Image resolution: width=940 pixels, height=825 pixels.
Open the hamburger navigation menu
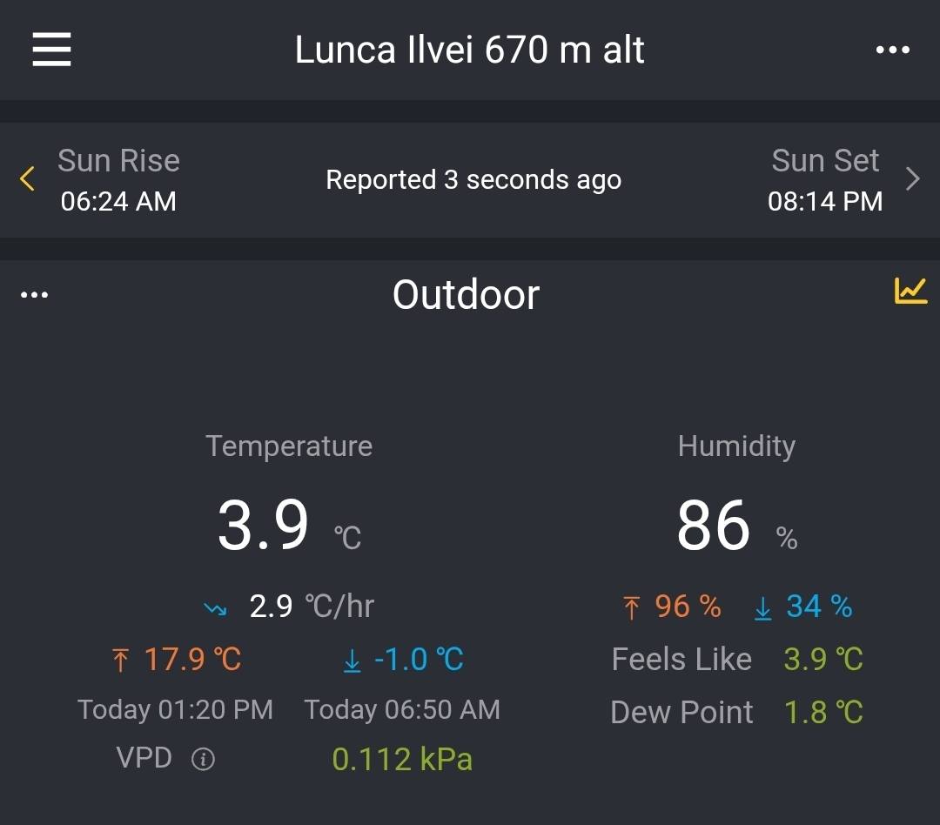(x=51, y=50)
